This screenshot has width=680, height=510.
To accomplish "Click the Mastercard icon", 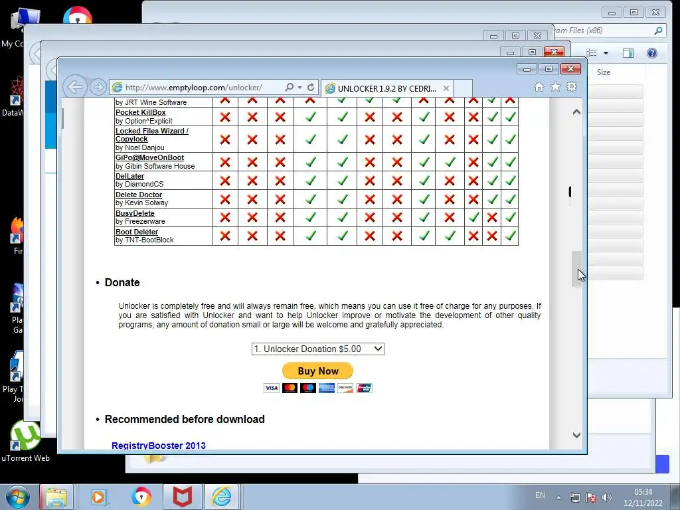I will [290, 388].
